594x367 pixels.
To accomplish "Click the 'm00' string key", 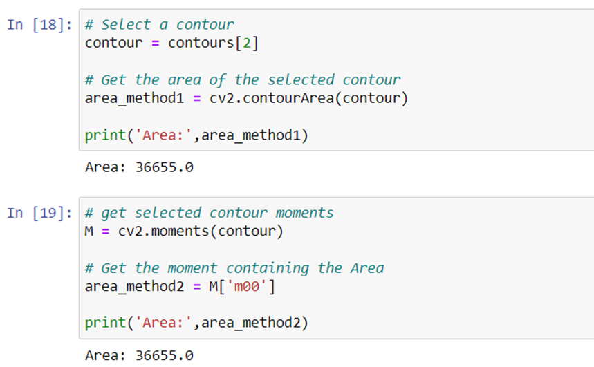I will click(x=247, y=286).
